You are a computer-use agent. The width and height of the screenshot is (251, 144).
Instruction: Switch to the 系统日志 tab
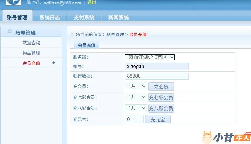click(x=50, y=17)
